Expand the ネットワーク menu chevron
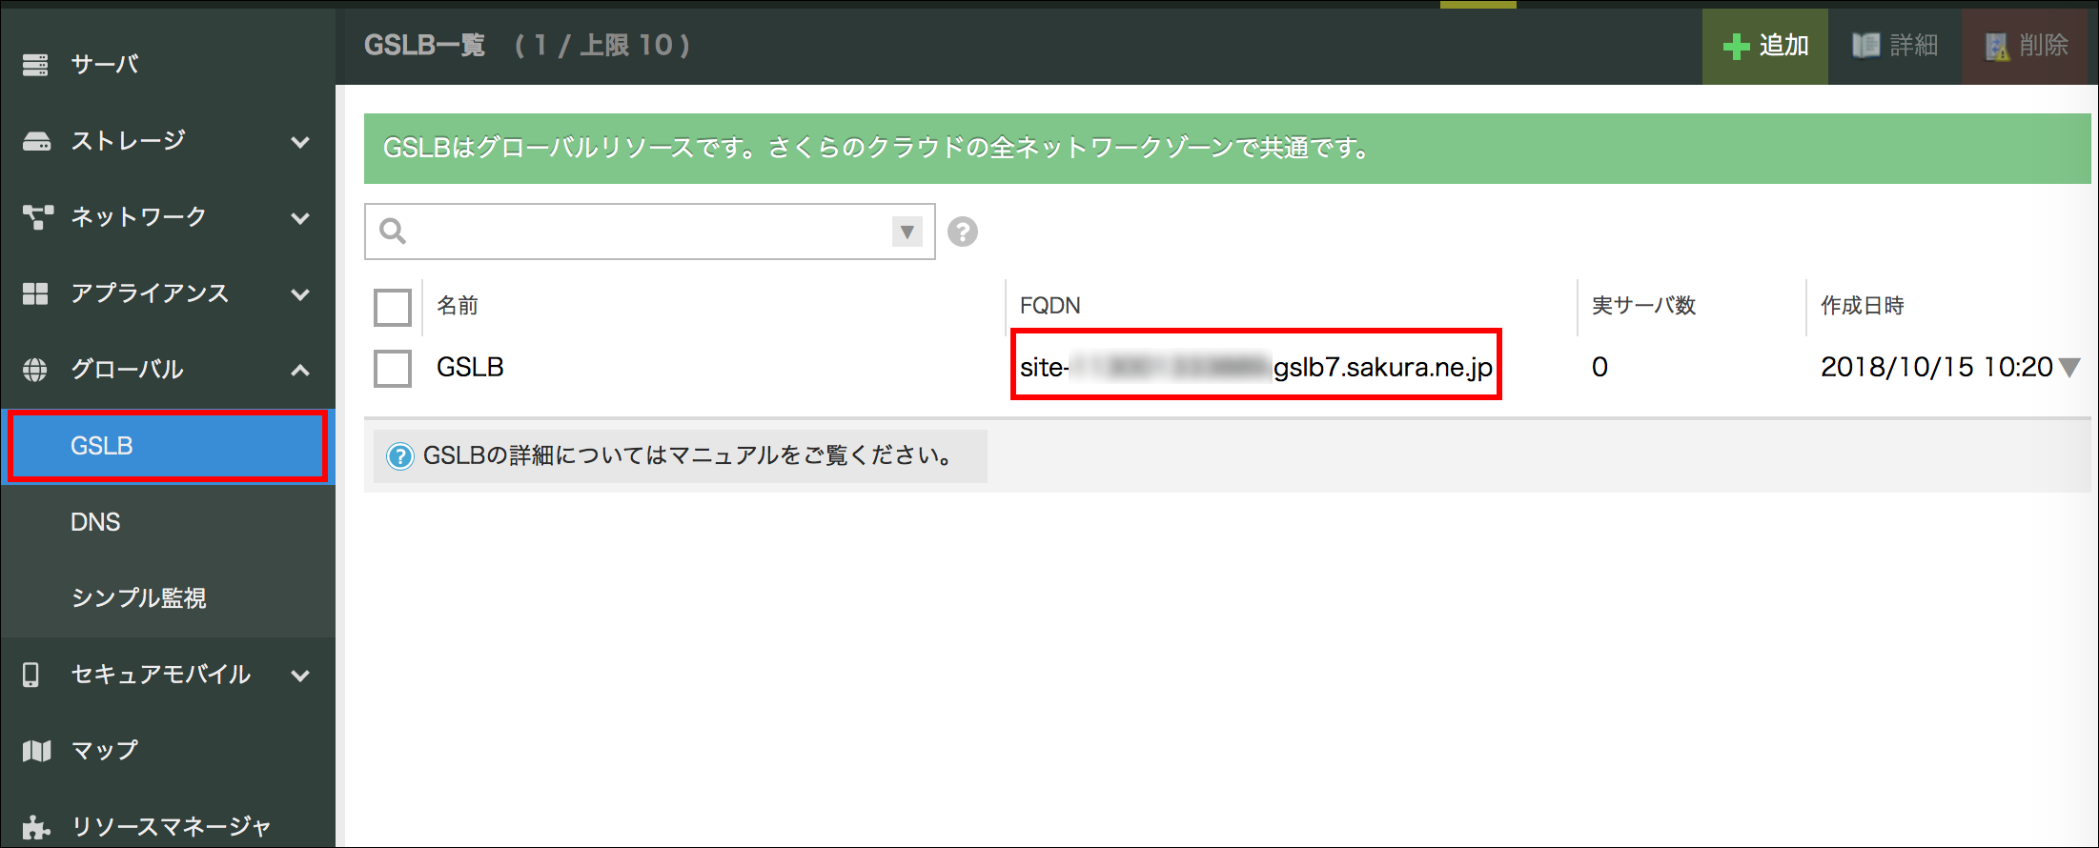This screenshot has height=848, width=2099. coord(300,218)
